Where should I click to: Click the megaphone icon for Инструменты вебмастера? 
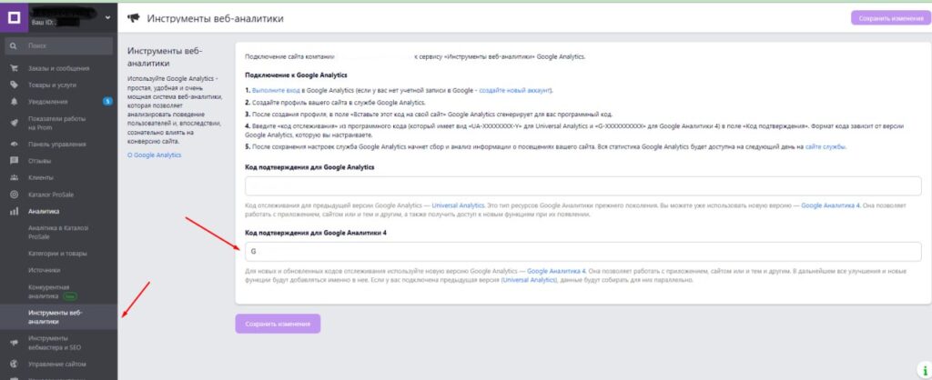pyautogui.click(x=14, y=343)
